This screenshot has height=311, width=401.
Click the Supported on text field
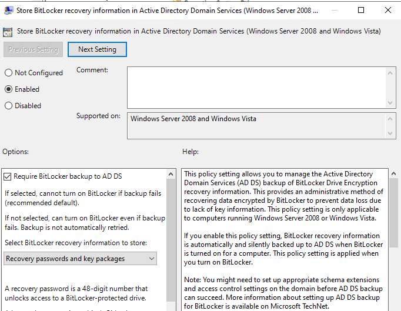click(x=256, y=126)
